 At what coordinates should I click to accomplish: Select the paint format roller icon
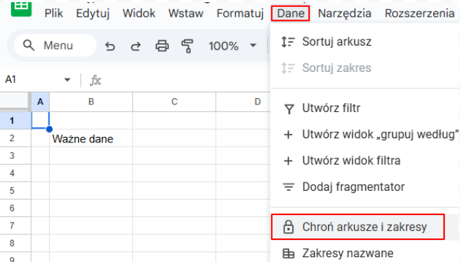(187, 46)
